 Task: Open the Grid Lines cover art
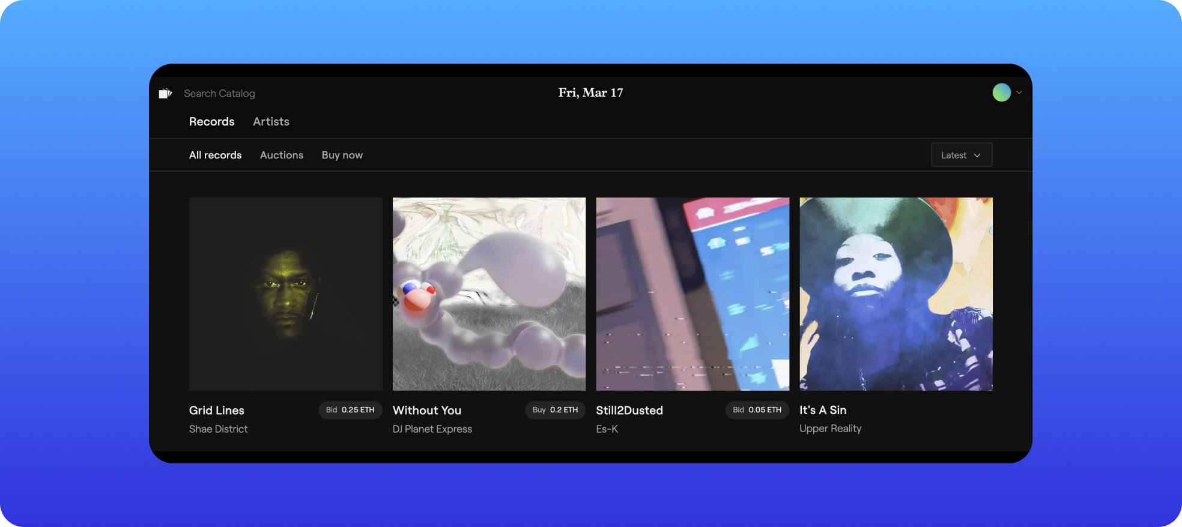pyautogui.click(x=286, y=294)
